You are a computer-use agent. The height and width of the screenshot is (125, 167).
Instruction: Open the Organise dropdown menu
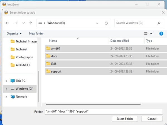(14, 34)
